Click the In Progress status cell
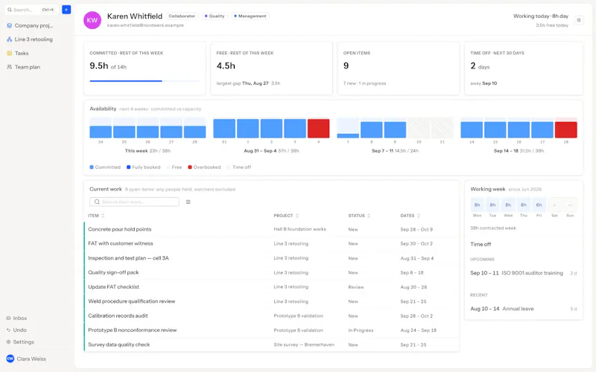The image size is (596, 372). pyautogui.click(x=361, y=330)
